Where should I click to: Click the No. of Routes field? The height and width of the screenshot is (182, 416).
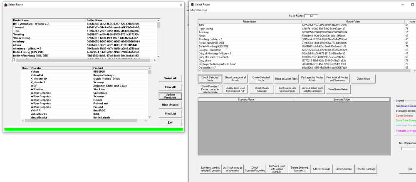click(x=311, y=16)
